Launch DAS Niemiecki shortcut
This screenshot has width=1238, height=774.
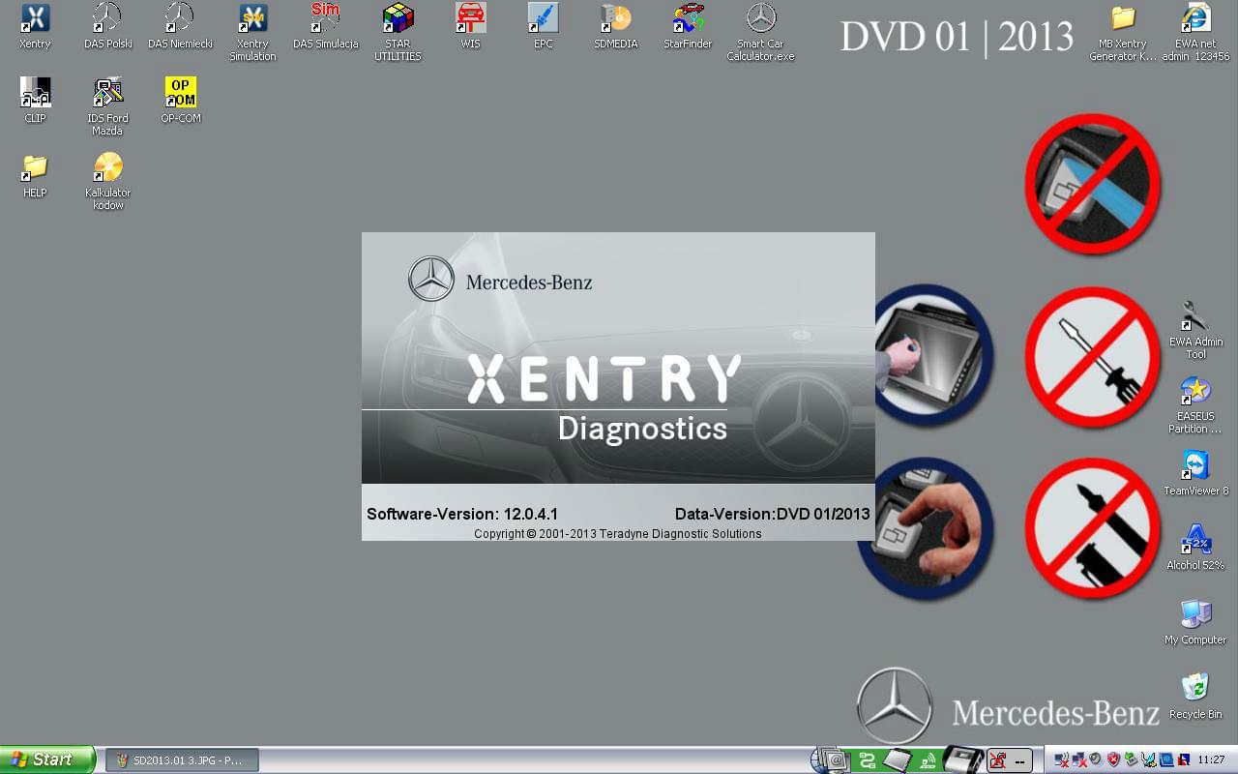(180, 27)
